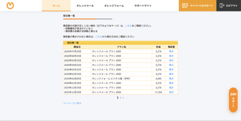Open the オレンジフォーム tab
241x121 pixels.
(x=114, y=6)
